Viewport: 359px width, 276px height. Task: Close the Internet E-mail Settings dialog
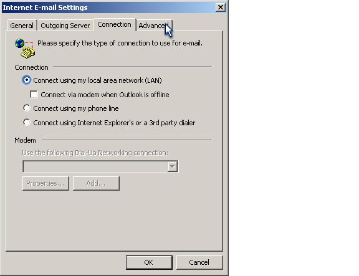tap(221, 7)
